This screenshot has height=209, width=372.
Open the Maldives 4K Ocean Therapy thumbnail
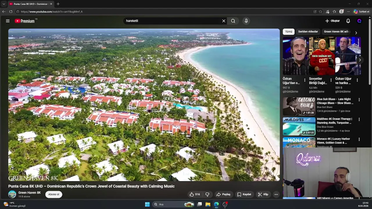coord(299,126)
